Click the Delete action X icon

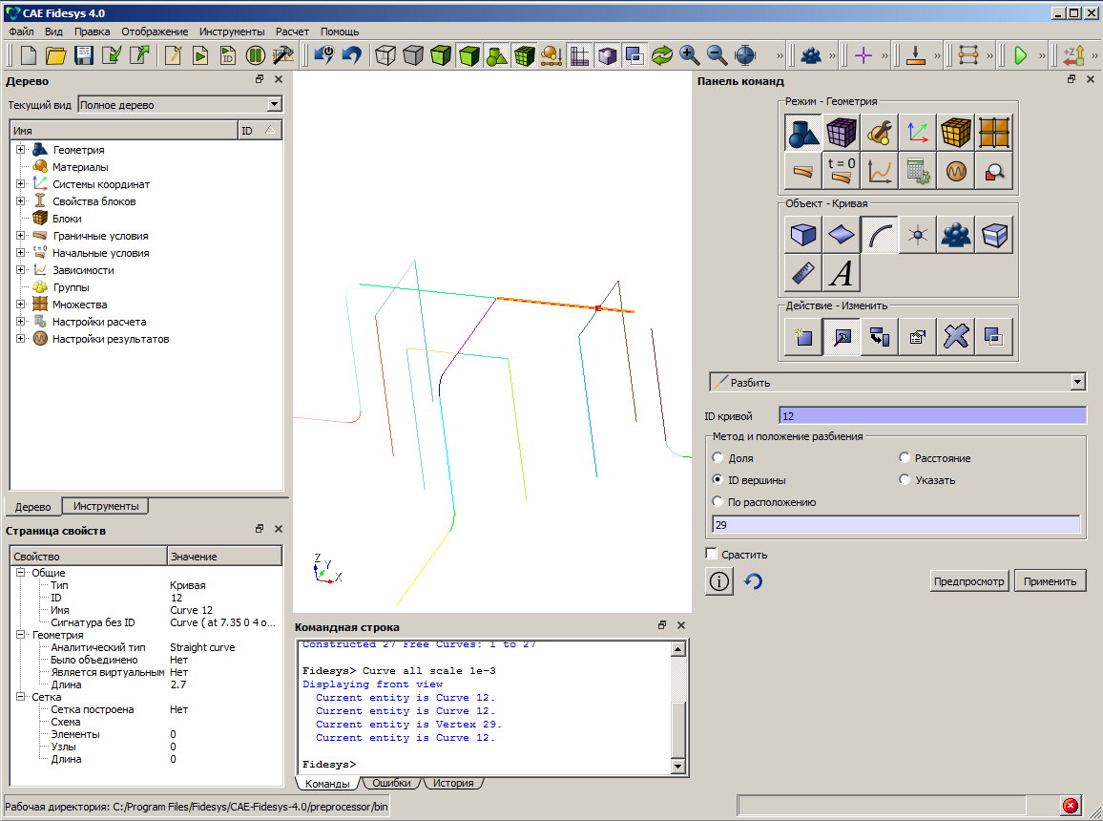click(x=955, y=337)
